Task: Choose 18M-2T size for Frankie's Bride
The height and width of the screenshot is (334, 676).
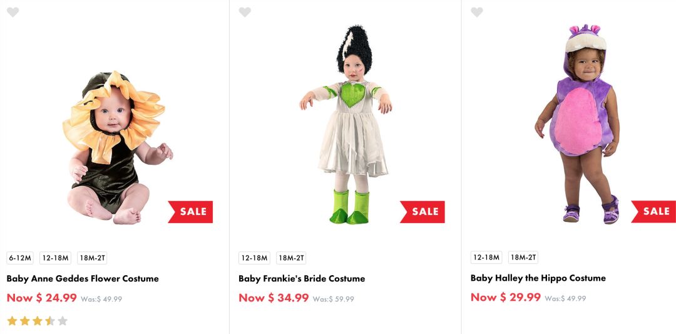Action: [x=291, y=258]
